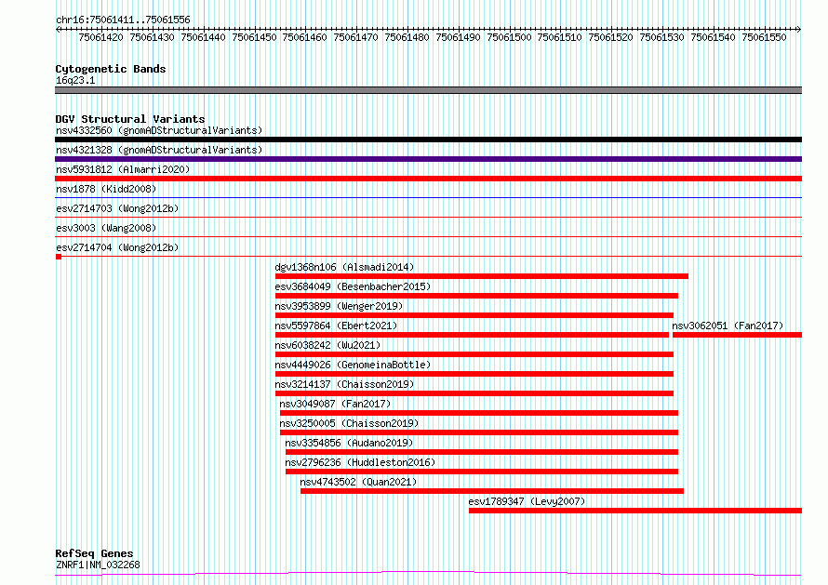Screen dimensions: 828x585
Task: Click nsv5597864 (Ebert2021) label
Action: click(336, 326)
